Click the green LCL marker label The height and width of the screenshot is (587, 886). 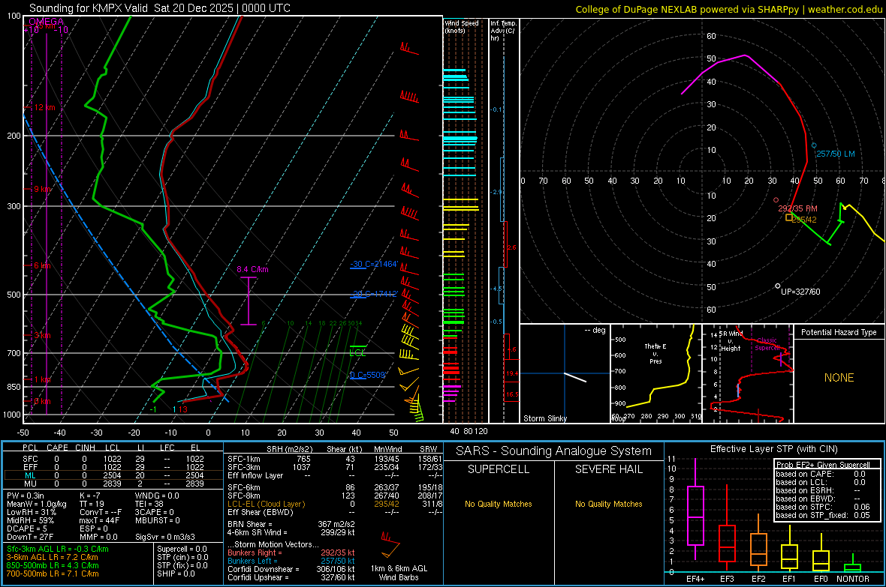pos(357,353)
